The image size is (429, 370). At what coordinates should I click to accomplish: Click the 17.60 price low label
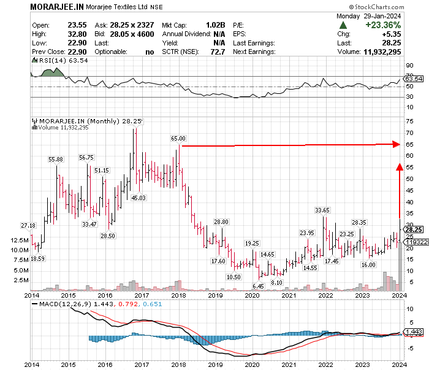(x=218, y=261)
